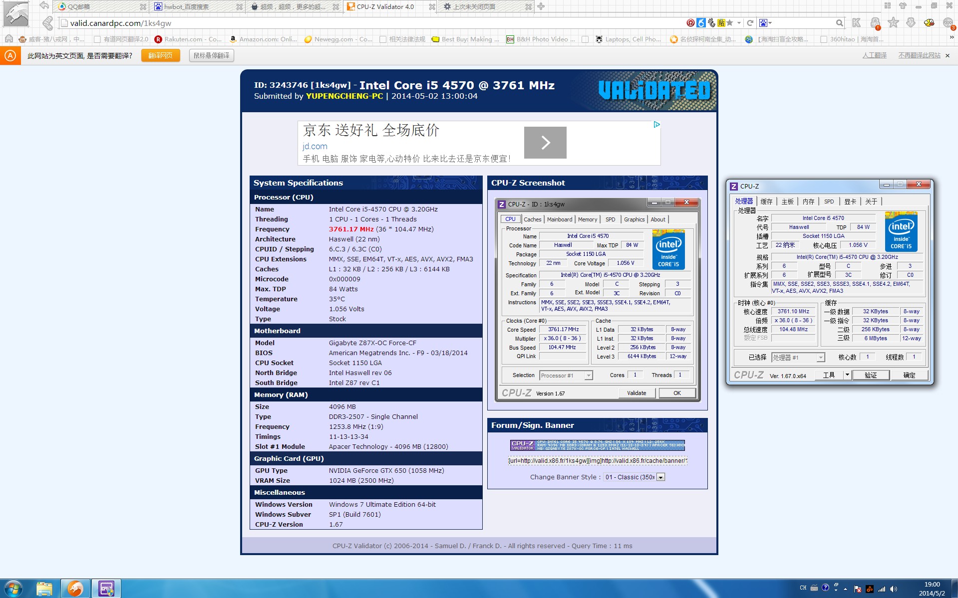Select the 内存 tab in CPU-Z window
The width and height of the screenshot is (958, 598).
click(x=808, y=201)
